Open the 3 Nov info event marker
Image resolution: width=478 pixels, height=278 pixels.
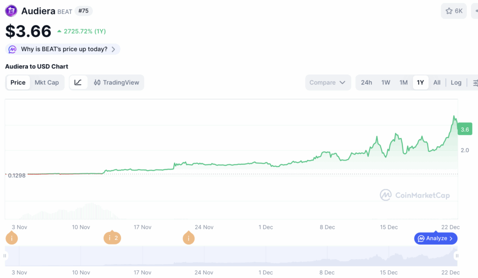[12, 238]
